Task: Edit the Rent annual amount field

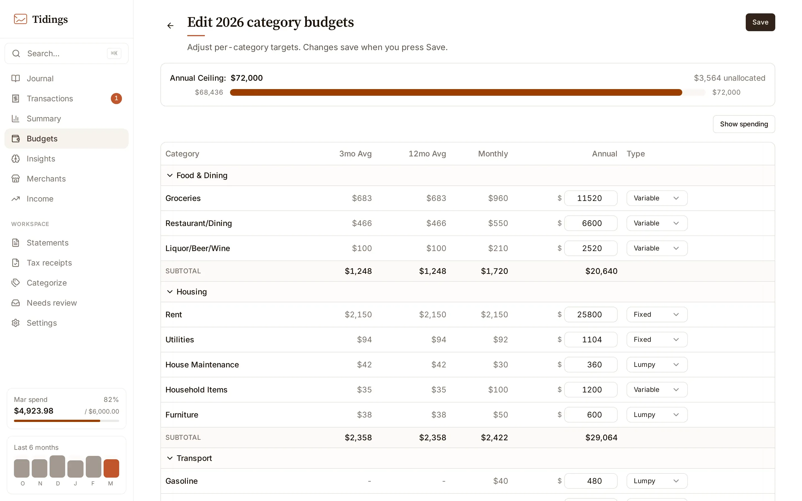Action: (x=591, y=315)
